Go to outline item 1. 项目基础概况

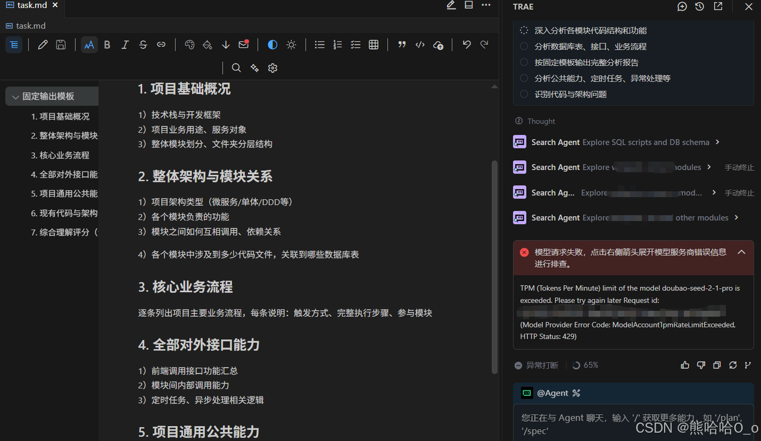(60, 116)
